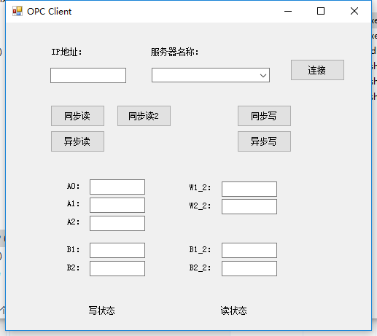Focus the A0 text box
This screenshot has width=377, height=336.
pyautogui.click(x=117, y=187)
